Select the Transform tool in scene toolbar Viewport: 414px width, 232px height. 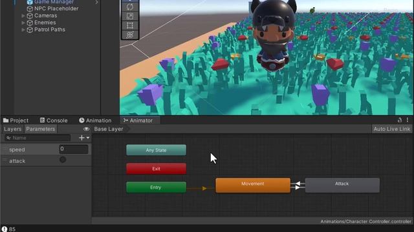coord(129,35)
